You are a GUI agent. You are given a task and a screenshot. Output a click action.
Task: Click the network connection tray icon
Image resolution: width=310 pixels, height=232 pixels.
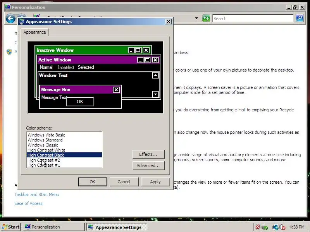(x=275, y=227)
